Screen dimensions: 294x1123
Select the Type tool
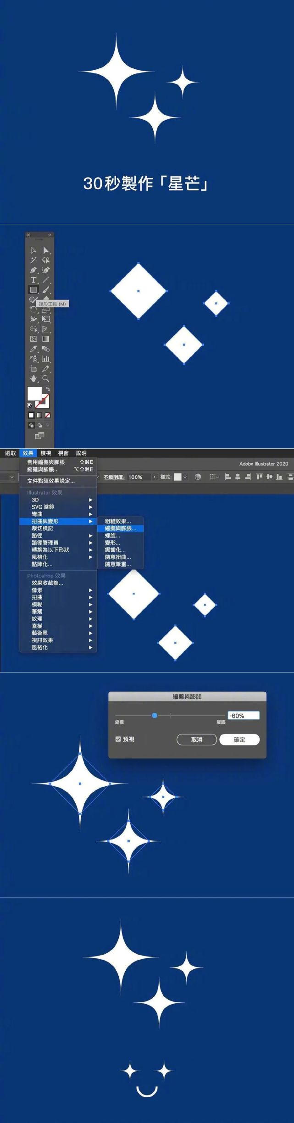coord(33,280)
